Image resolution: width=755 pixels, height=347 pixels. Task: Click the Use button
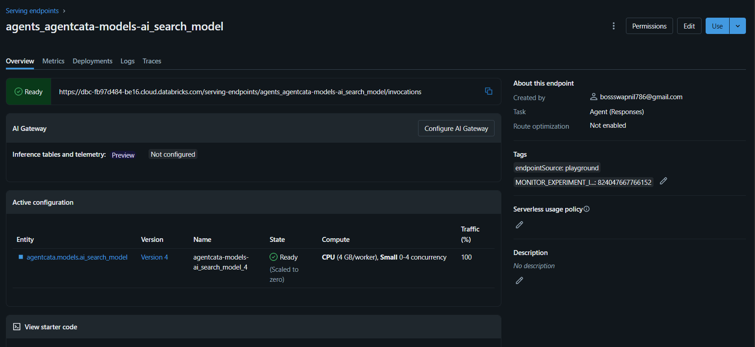[x=717, y=26]
